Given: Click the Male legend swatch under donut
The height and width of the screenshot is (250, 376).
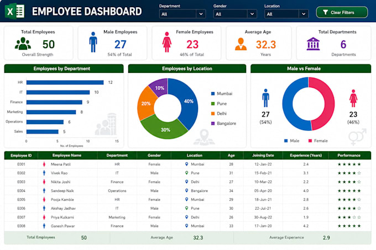Looking at the screenshot, I should click(x=286, y=141).
